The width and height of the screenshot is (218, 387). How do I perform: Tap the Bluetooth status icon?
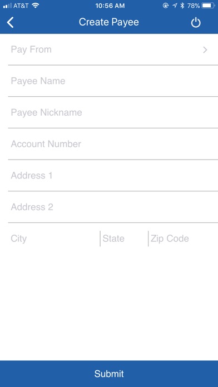182,6
